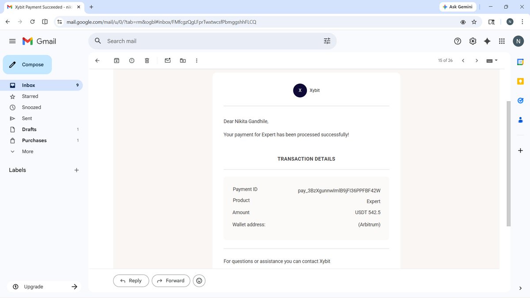This screenshot has height=298, width=530.
Task: Open Google Calendar side panel
Action: (x=520, y=62)
